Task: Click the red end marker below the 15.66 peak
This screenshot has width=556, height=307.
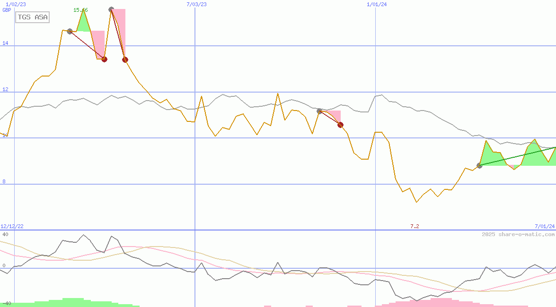Action: click(x=105, y=59)
